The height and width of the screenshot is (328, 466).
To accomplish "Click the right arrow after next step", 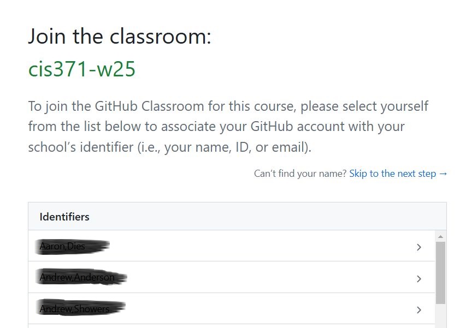I will pyautogui.click(x=443, y=174).
